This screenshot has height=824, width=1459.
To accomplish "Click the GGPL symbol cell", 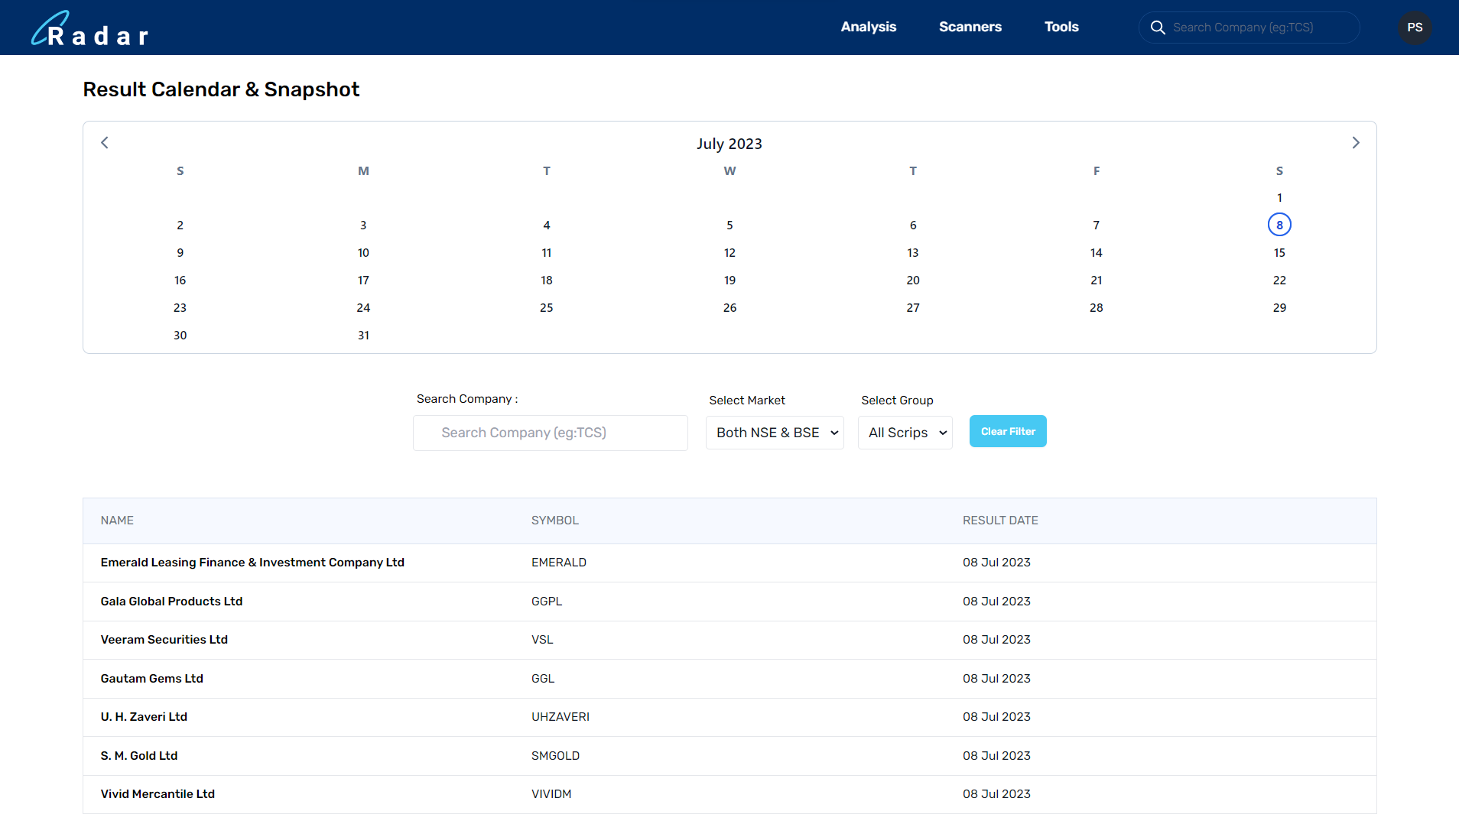I will 547,602.
